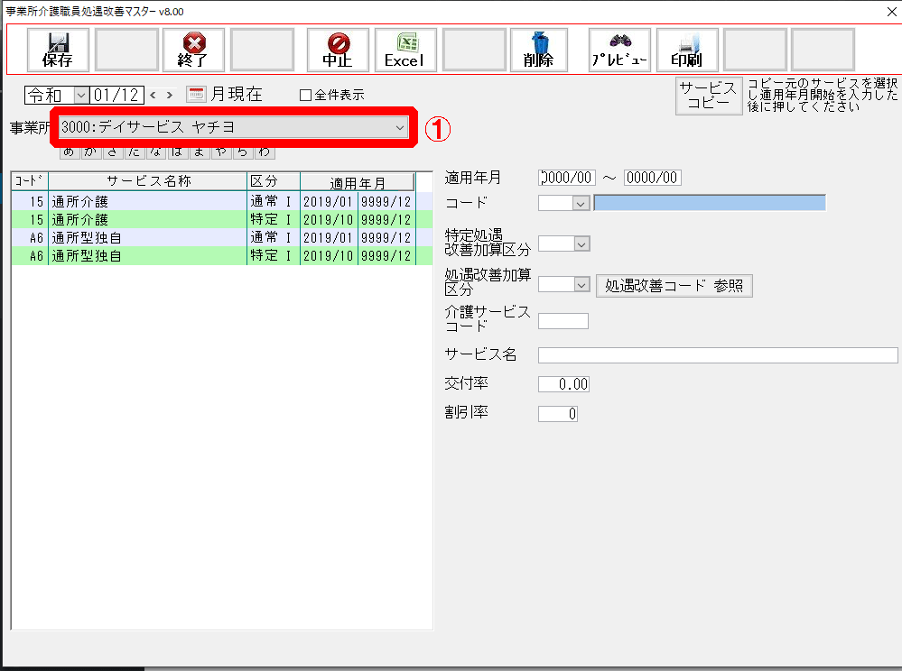Click the 保存 (Save) floppy disk icon
The height and width of the screenshot is (671, 902).
pos(58,50)
